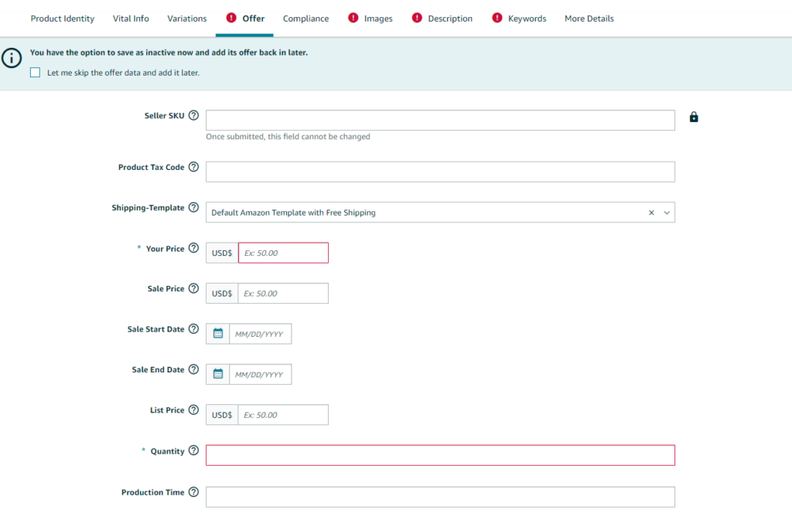Click the help icon next to Production Time
This screenshot has width=792, height=527.
click(193, 491)
